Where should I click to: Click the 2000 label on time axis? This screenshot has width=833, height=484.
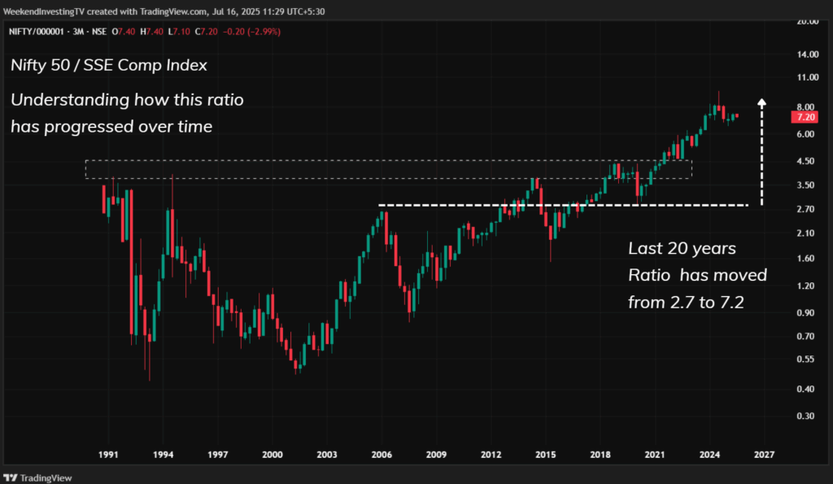[272, 455]
